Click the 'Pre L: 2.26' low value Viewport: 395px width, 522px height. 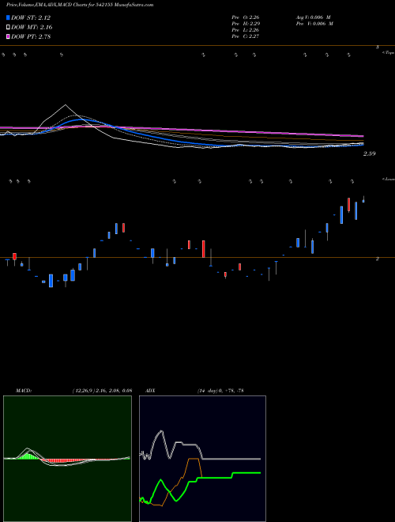246,30
